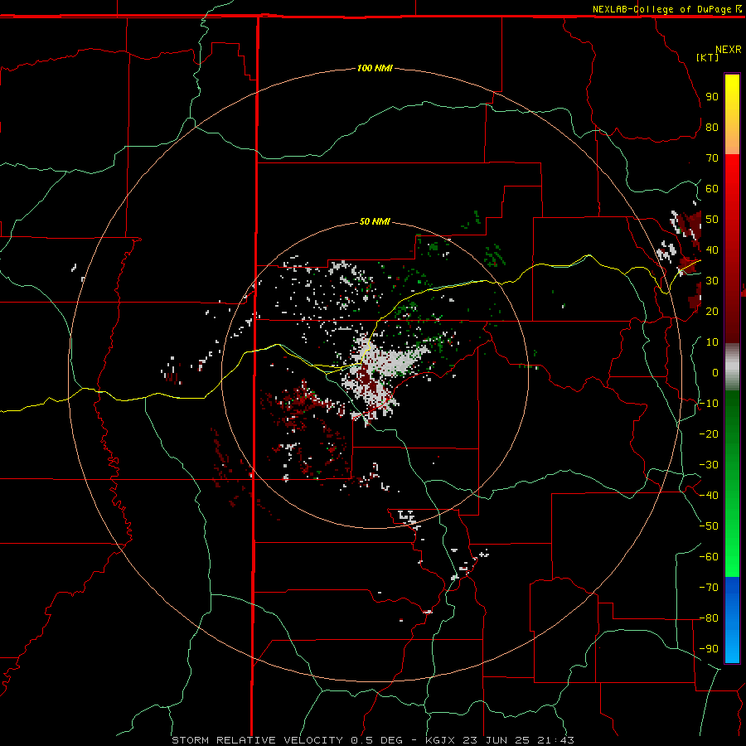This screenshot has height=746, width=746.
Task: Click the 0.5 DEG elevation text in caption
Action: pos(377,740)
